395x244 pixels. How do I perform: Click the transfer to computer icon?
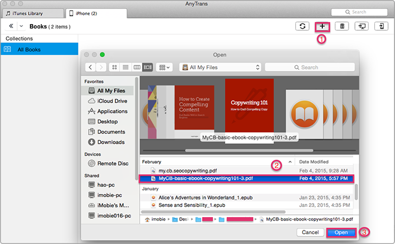click(x=361, y=26)
